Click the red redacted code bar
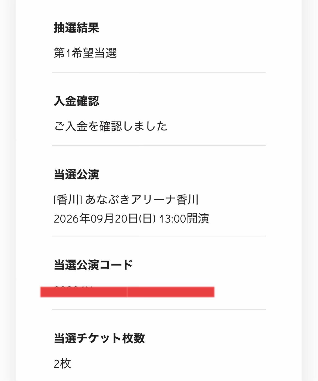The height and width of the screenshot is (381, 318). (x=127, y=292)
